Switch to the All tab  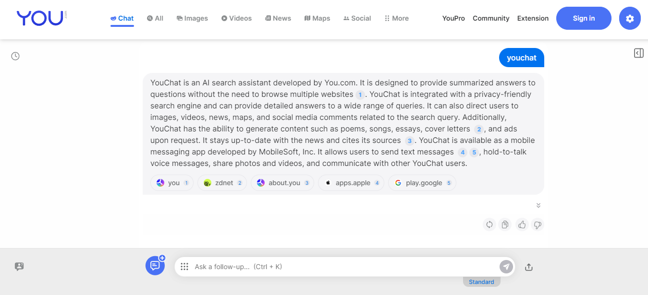coord(155,18)
